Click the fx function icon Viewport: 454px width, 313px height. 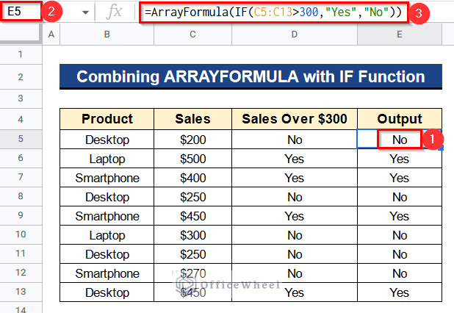114,12
